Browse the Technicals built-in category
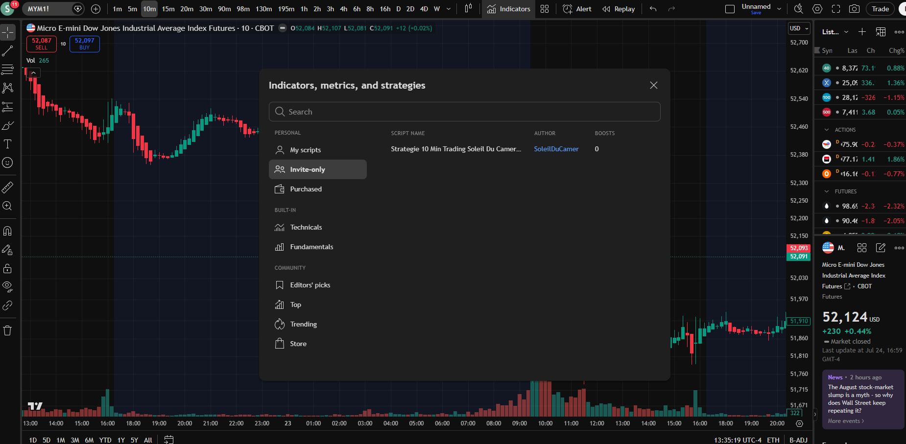 tap(318, 227)
